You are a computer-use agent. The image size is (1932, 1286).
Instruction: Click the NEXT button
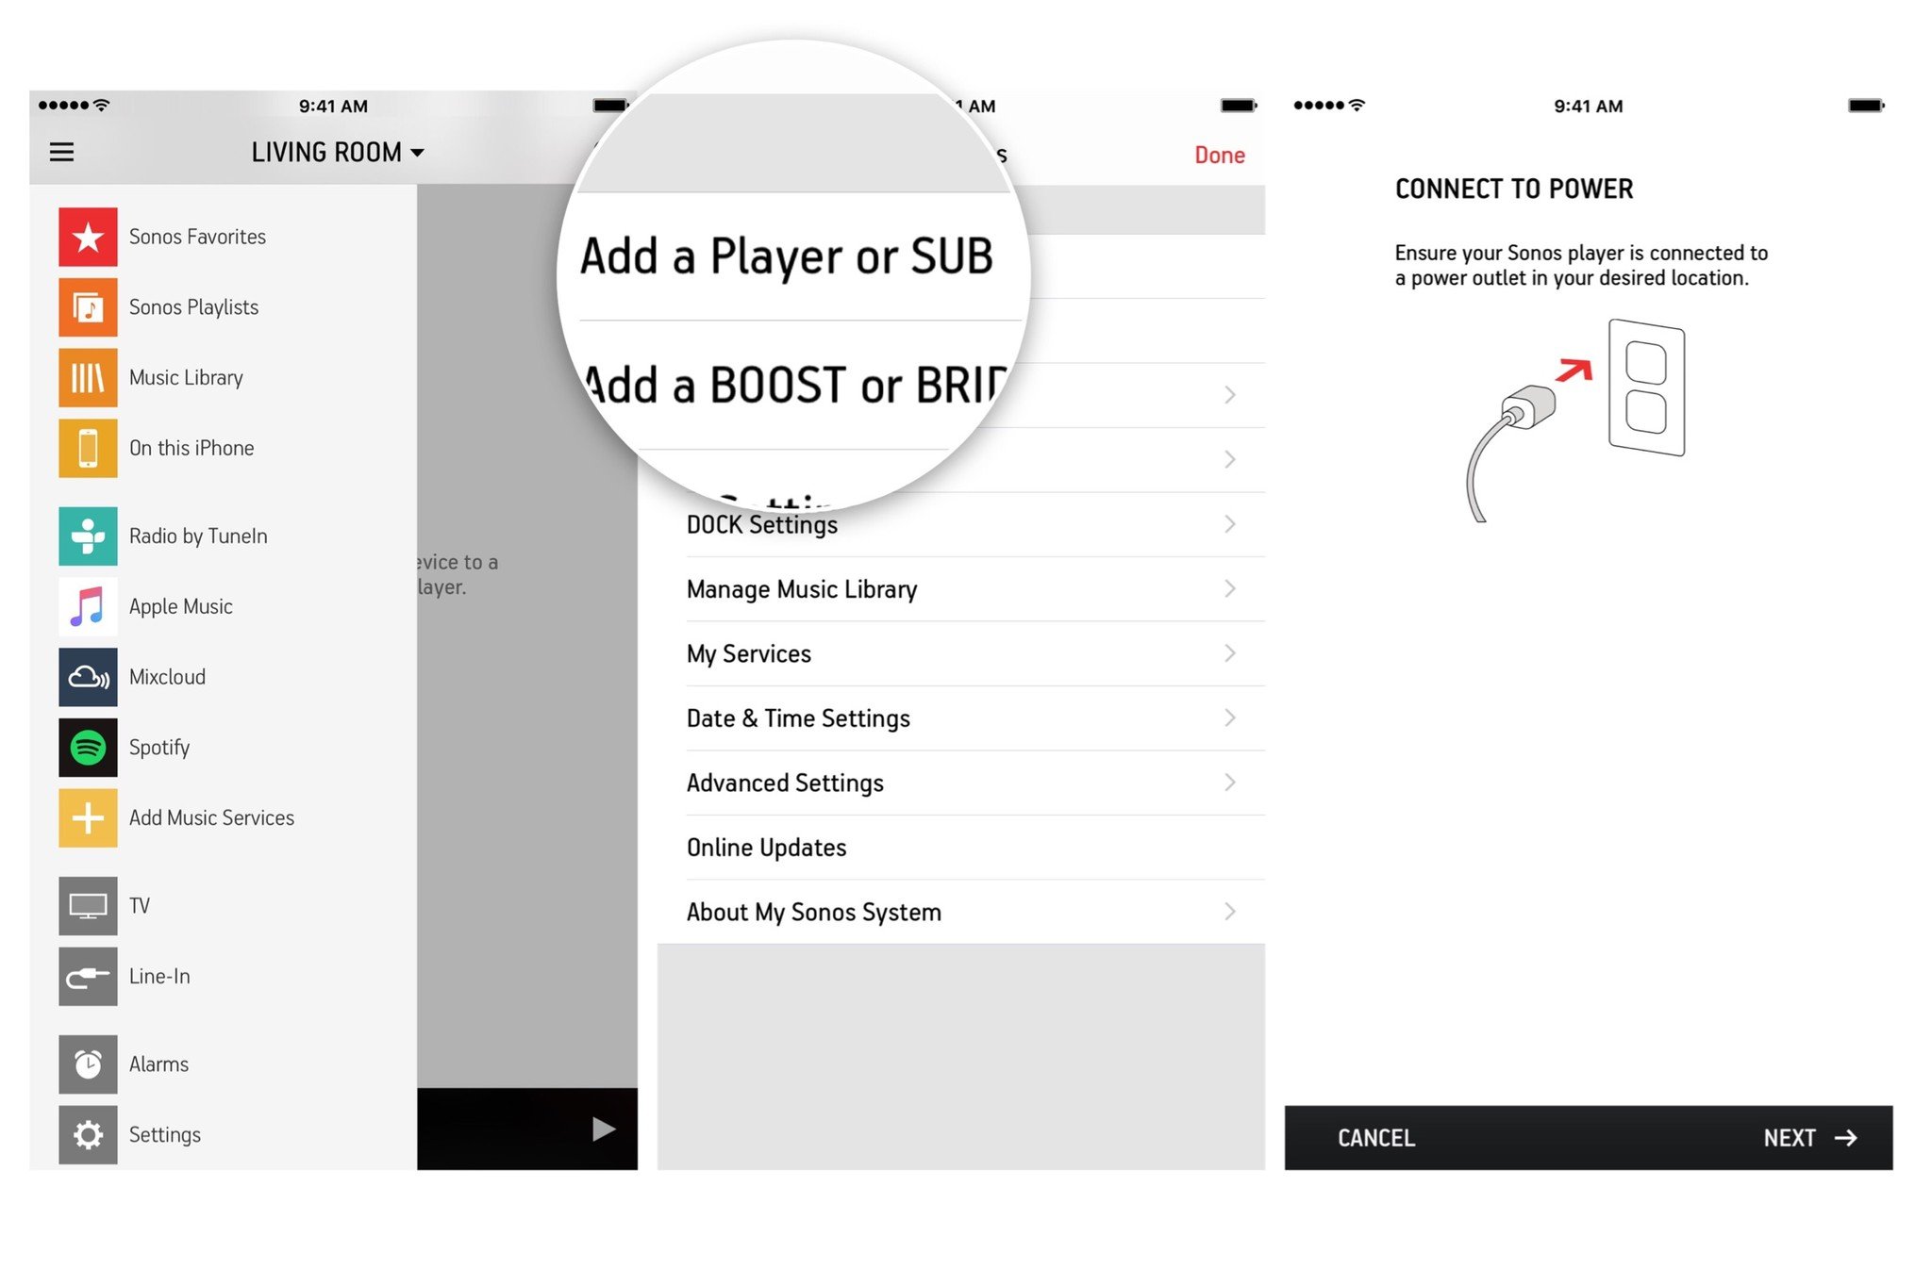(1810, 1138)
